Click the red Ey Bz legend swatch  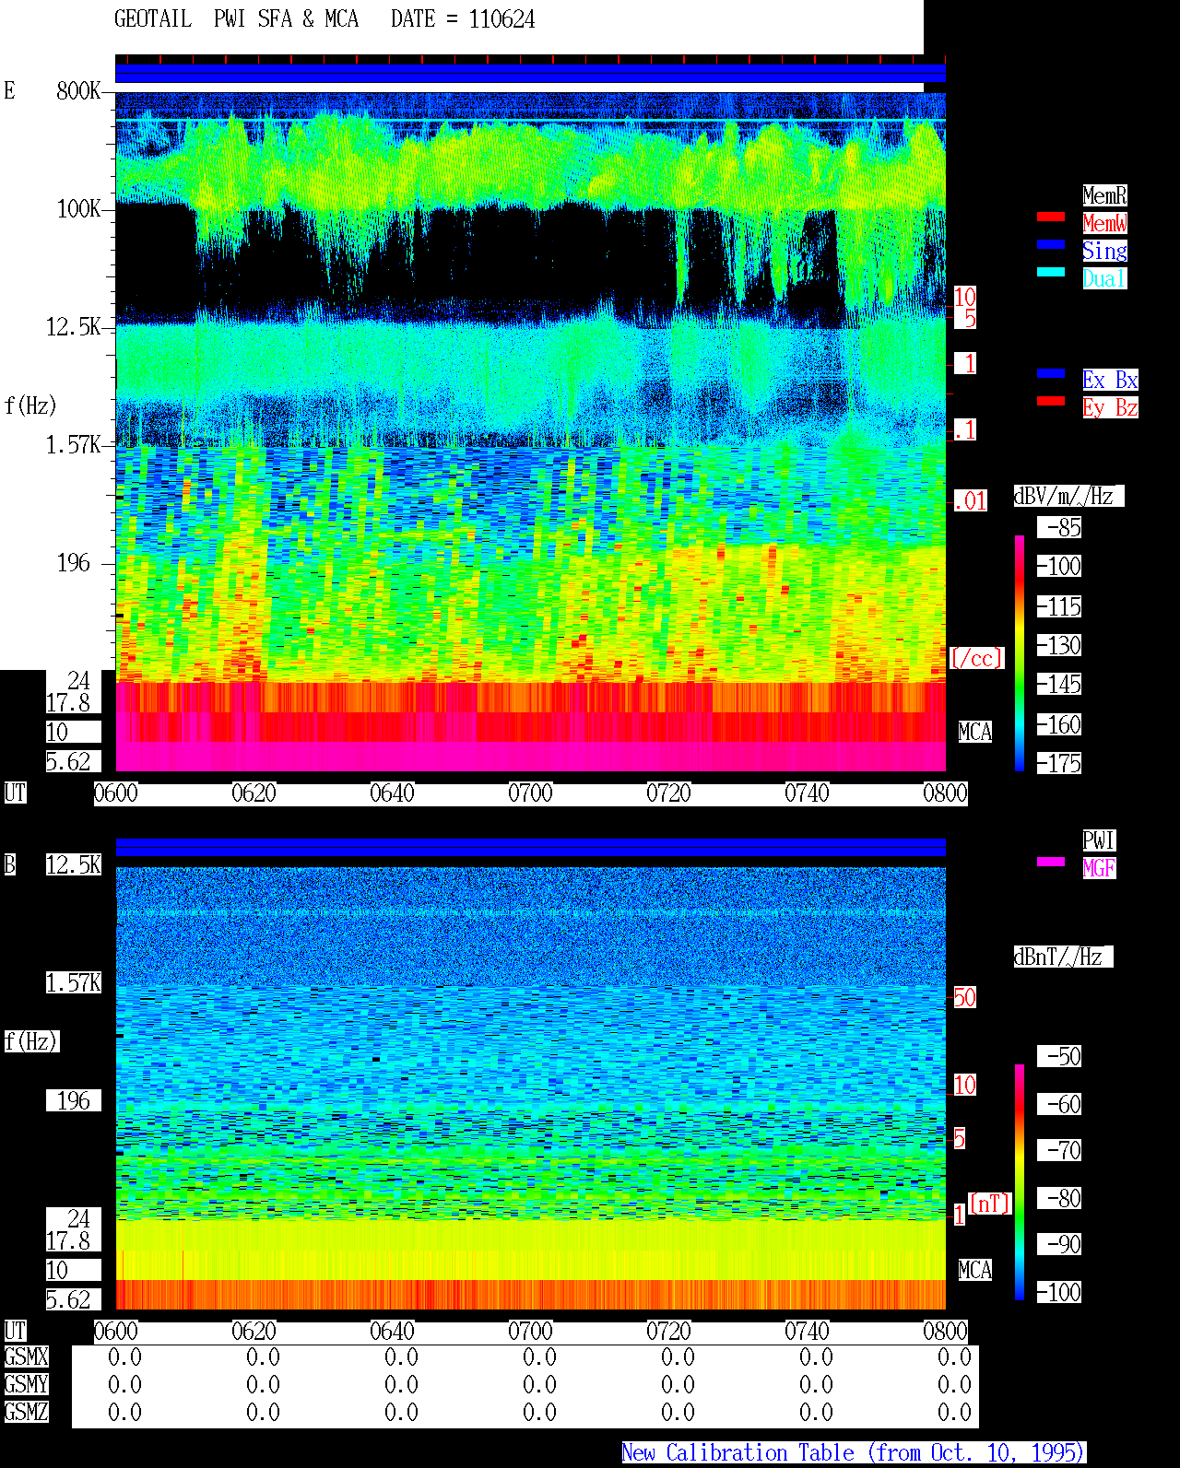click(x=1051, y=401)
